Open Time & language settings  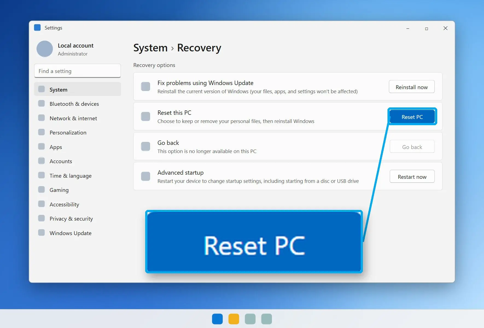coord(77,175)
